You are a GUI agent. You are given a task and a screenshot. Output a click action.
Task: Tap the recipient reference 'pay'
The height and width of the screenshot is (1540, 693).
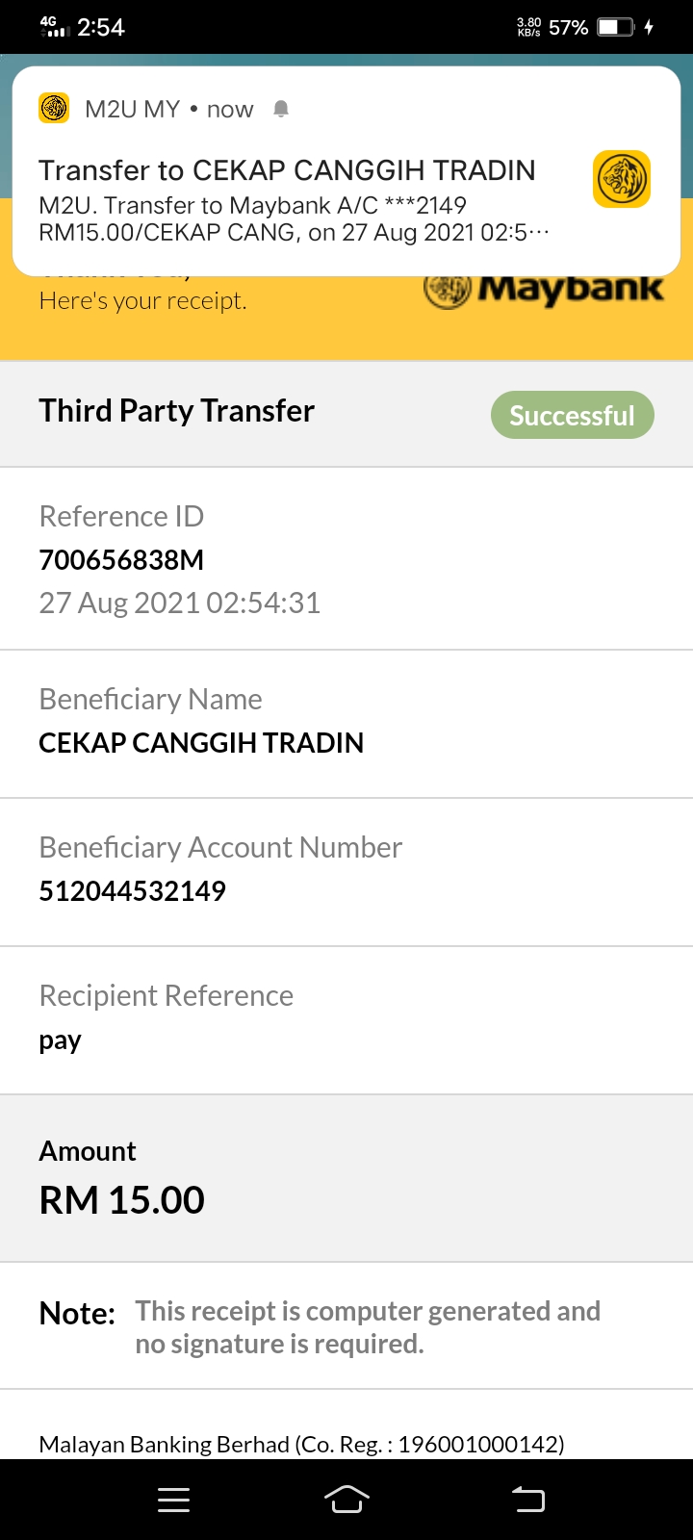60,1041
